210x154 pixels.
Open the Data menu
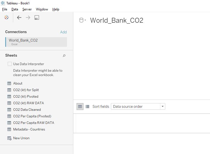point(15,9)
